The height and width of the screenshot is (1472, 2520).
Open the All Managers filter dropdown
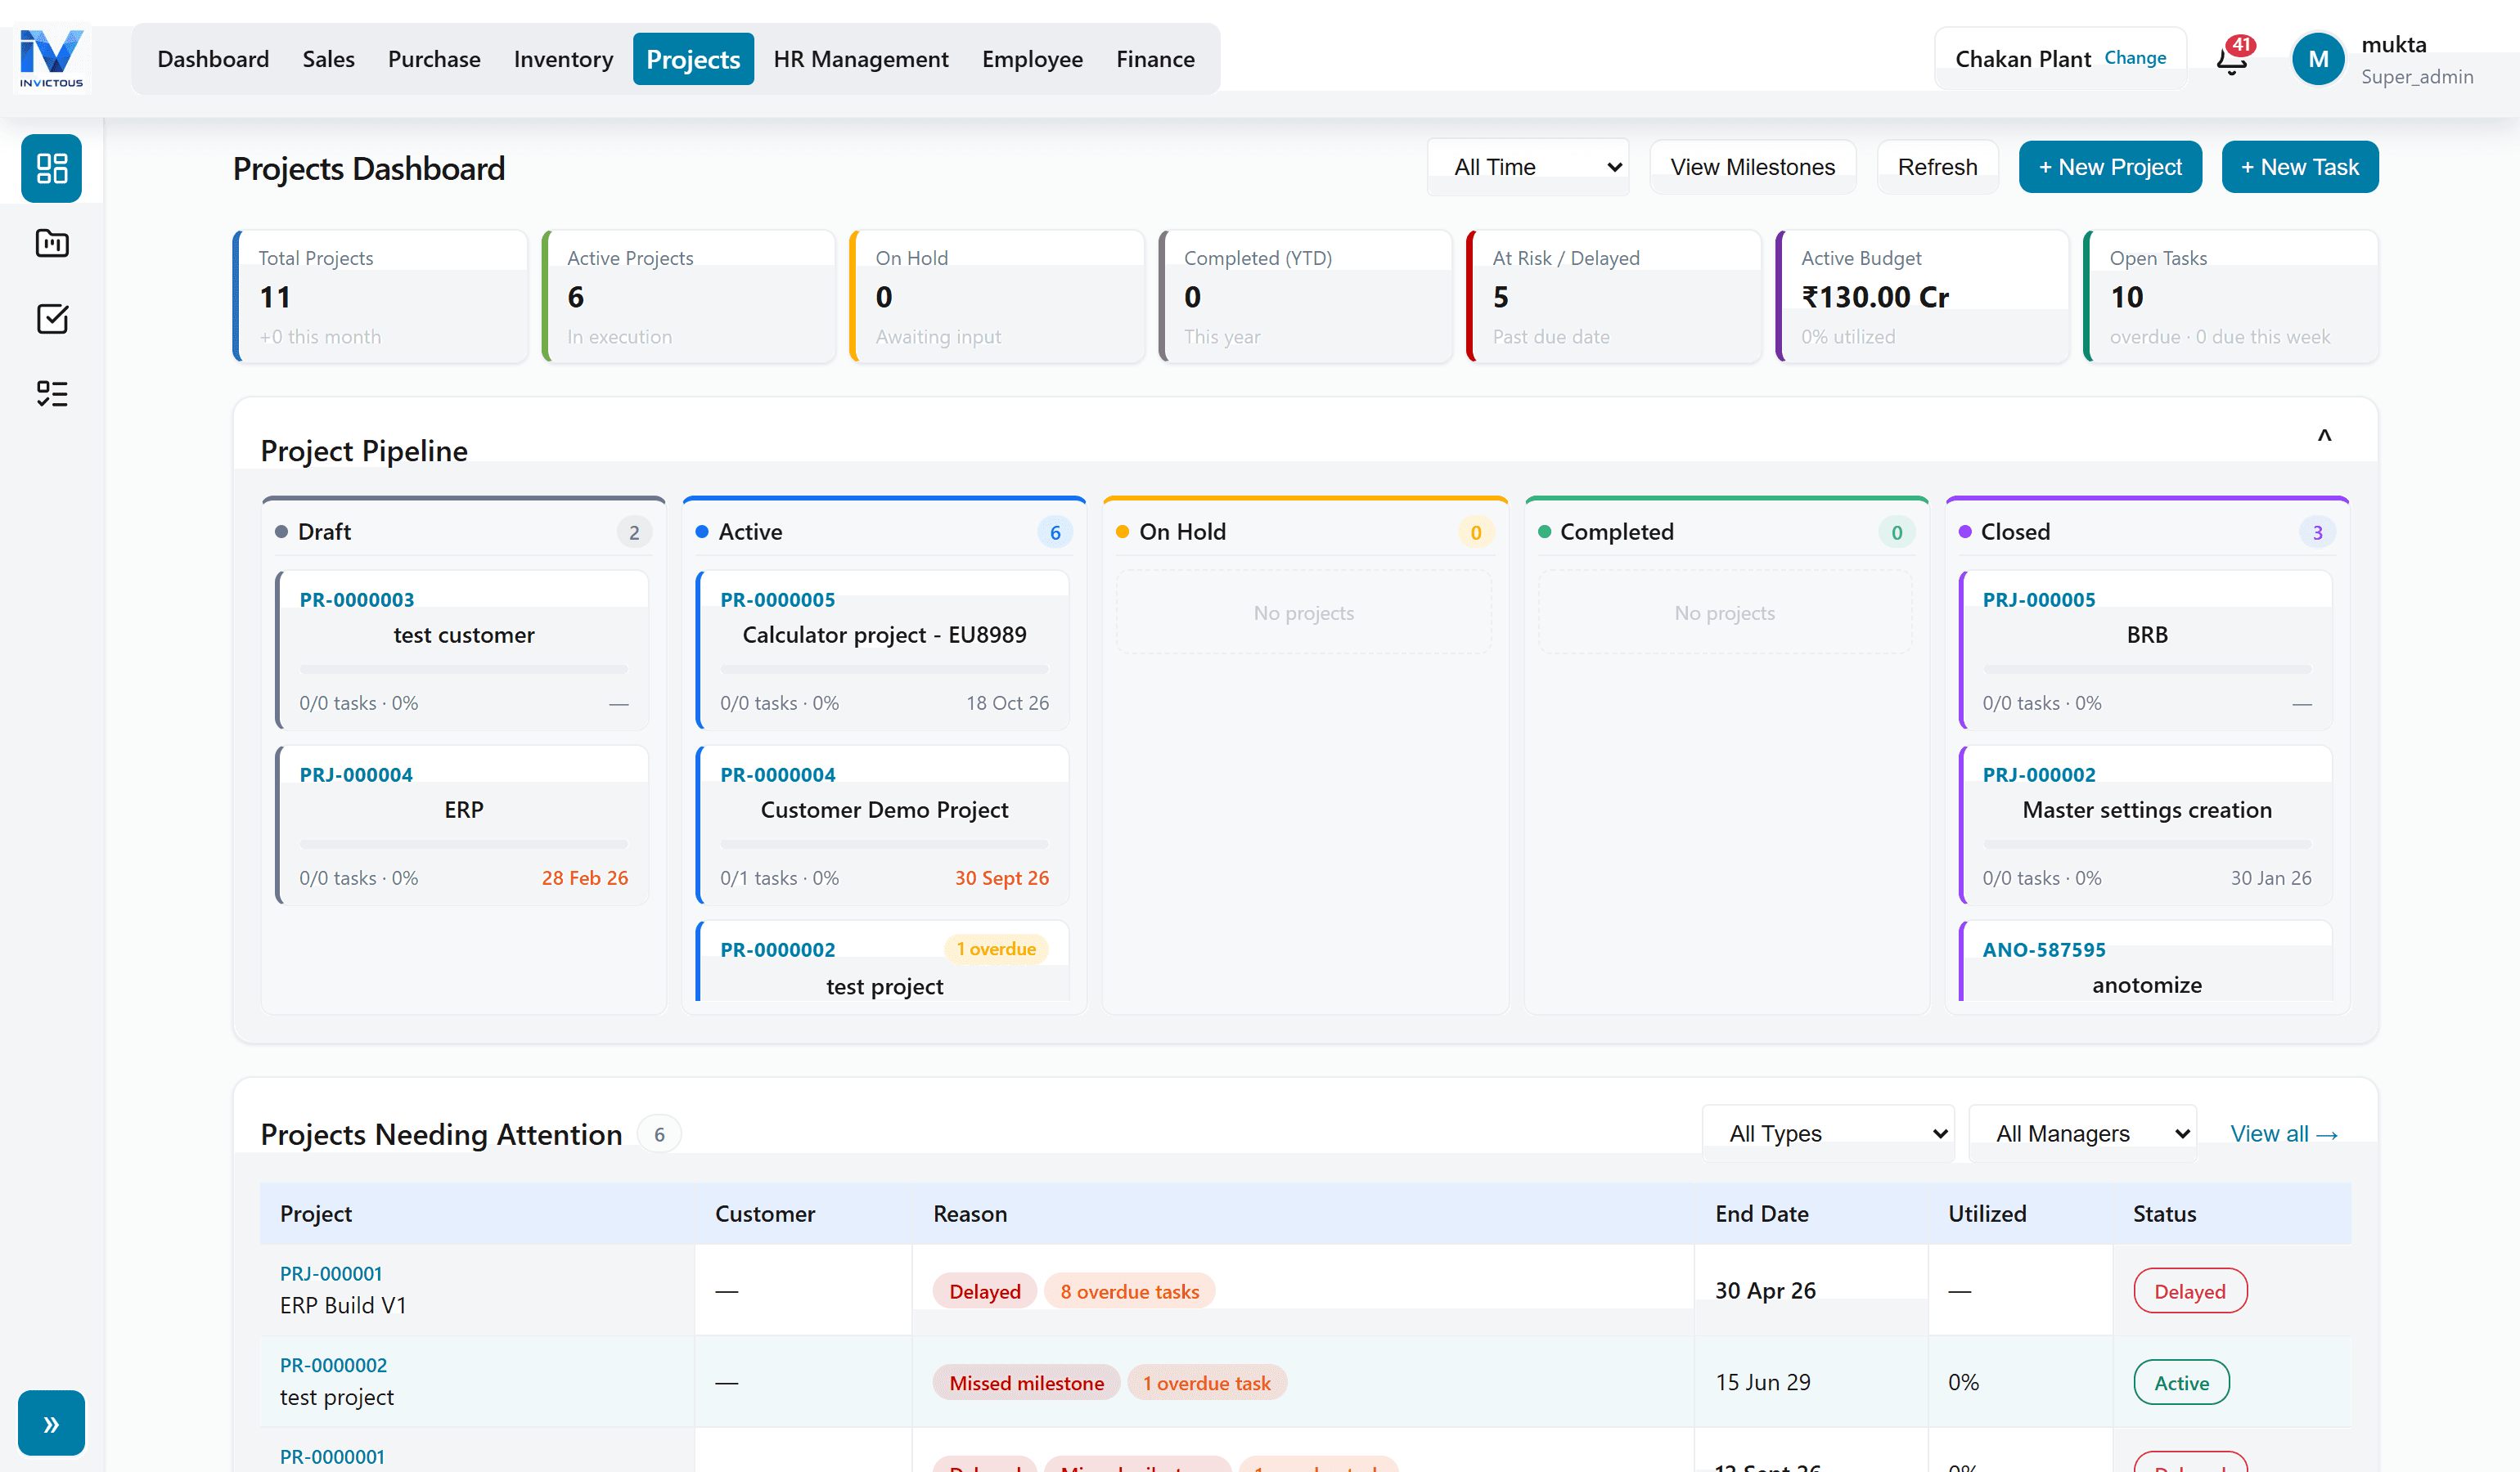[2083, 1133]
